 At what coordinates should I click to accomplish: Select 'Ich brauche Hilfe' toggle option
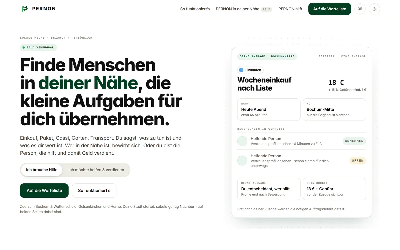[x=42, y=170]
